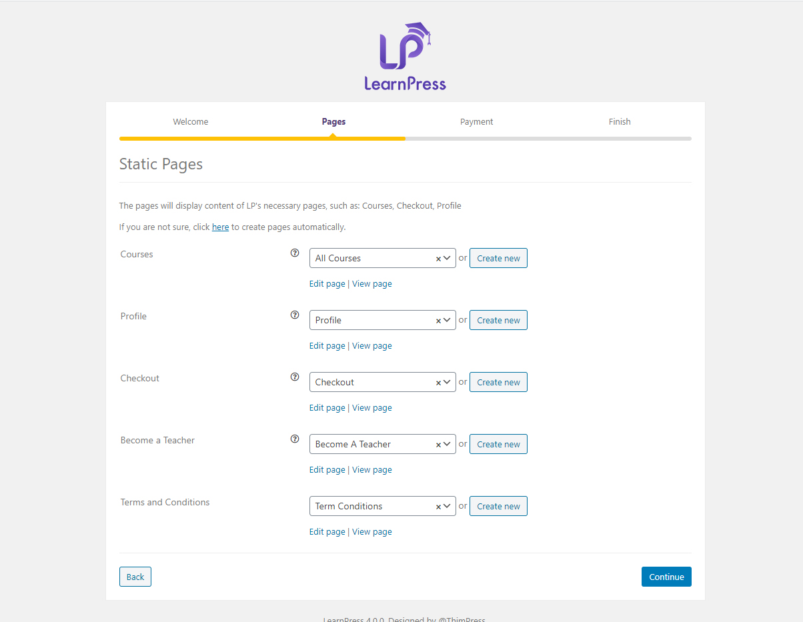Image resolution: width=803 pixels, height=622 pixels.
Task: Click the Back button
Action: point(135,577)
